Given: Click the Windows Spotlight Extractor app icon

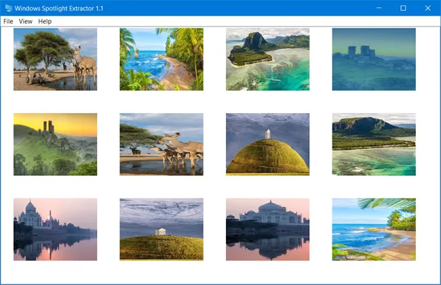Looking at the screenshot, I should click(x=9, y=8).
